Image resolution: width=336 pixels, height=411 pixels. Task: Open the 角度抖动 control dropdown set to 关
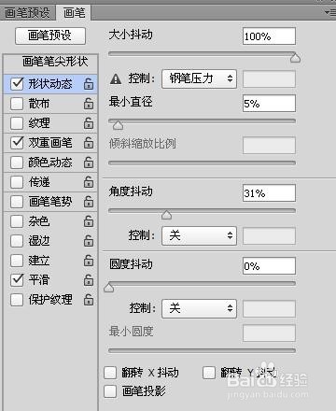[x=199, y=235]
